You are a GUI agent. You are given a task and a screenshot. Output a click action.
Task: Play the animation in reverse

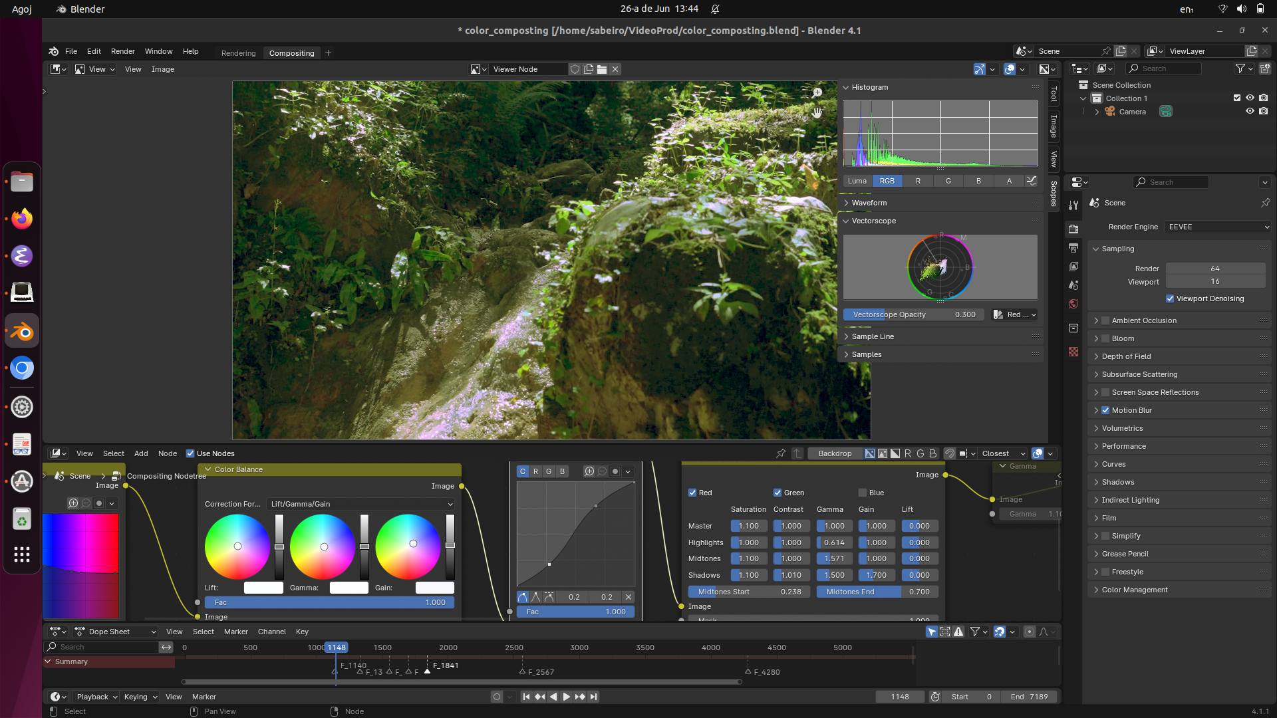click(x=553, y=697)
